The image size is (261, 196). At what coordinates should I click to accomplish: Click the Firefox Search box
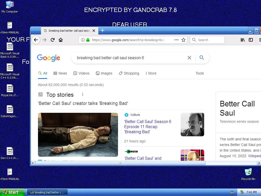pos(207,40)
